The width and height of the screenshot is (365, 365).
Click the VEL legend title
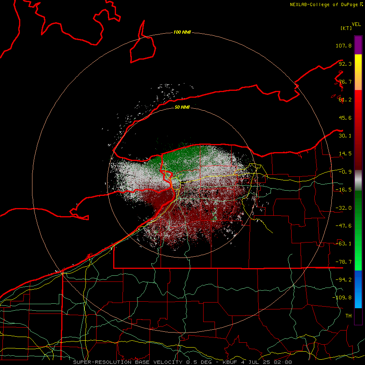coord(356,24)
